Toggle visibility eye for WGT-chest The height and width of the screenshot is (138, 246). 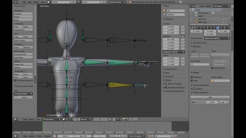(223, 22)
